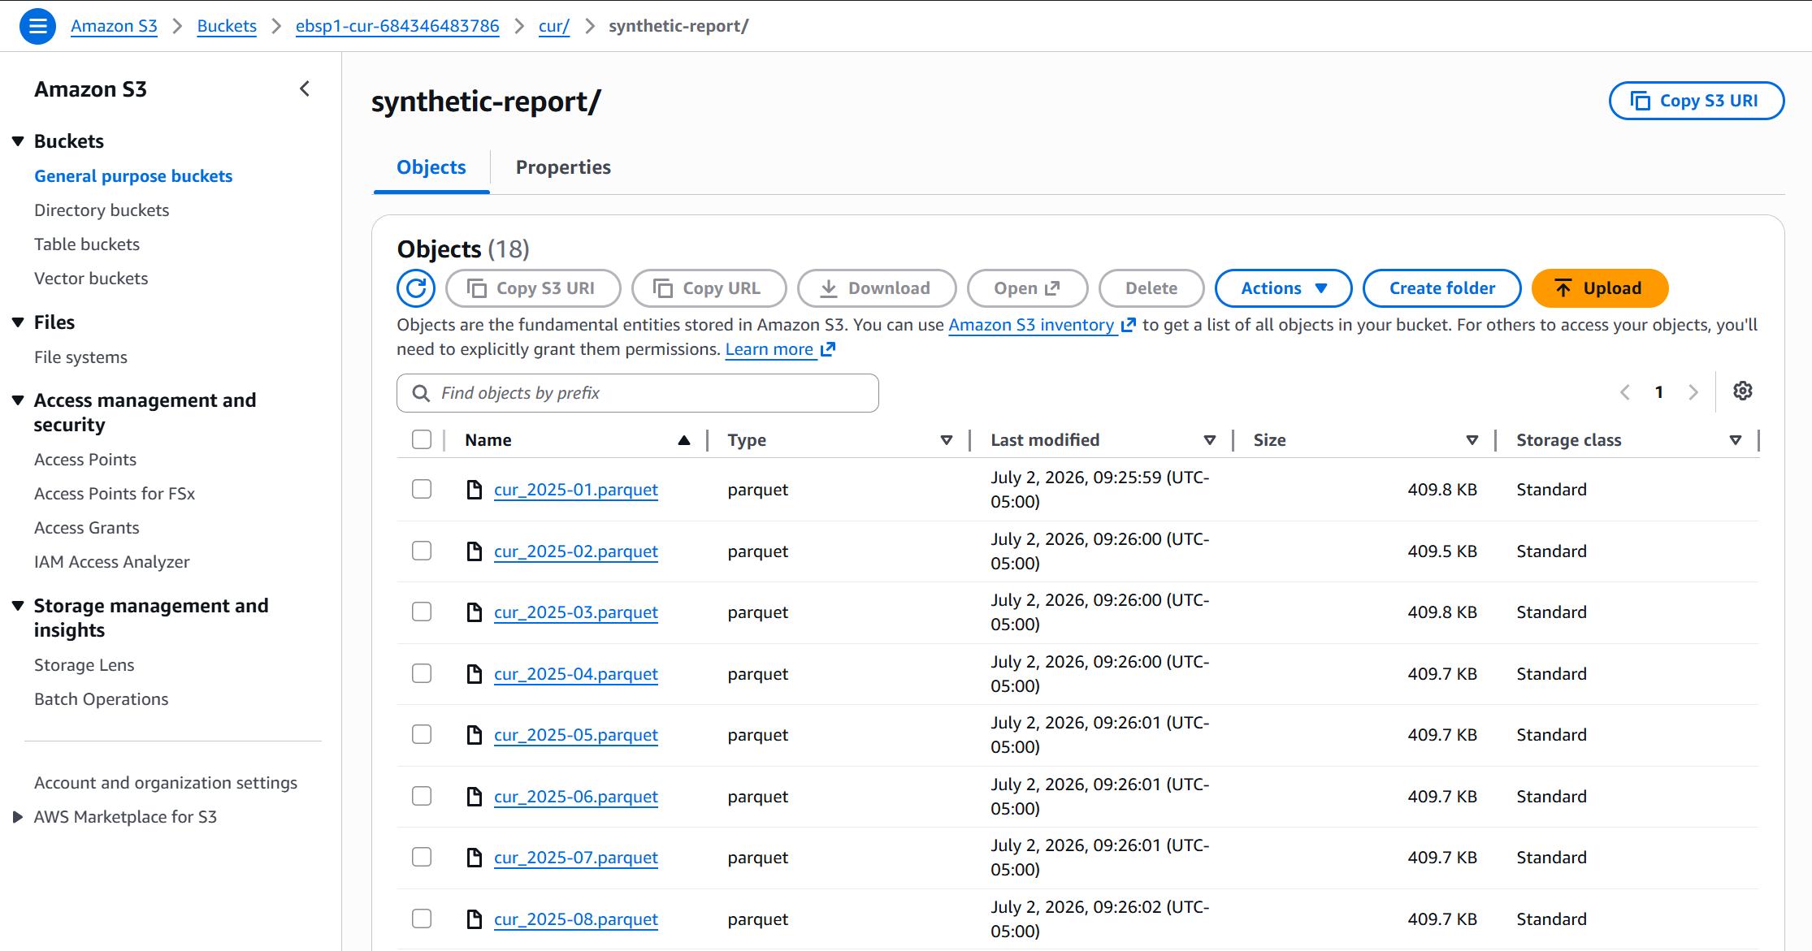
Task: Click file icon of cur_2025-08.parquet
Action: [475, 919]
